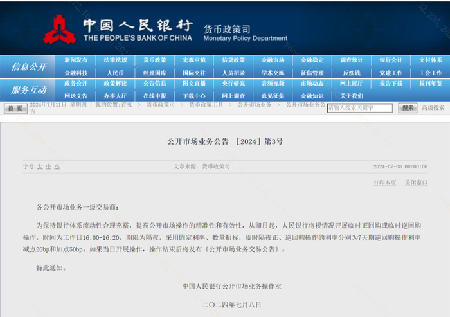Select 政策解读 navigation item

[115, 84]
